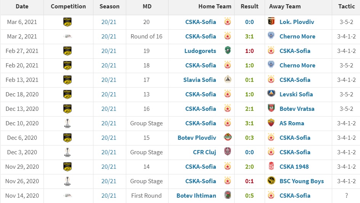The width and height of the screenshot is (360, 203).
Task: Click the Lok. Plovdiv club crest icon
Action: pyautogui.click(x=271, y=22)
